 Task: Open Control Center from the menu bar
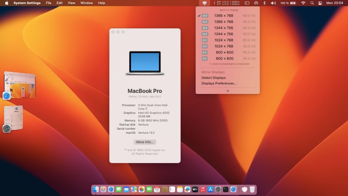coord(320,3)
